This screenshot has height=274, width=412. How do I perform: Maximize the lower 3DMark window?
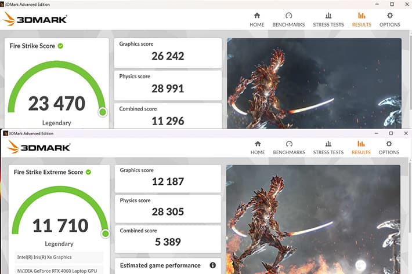(x=391, y=133)
